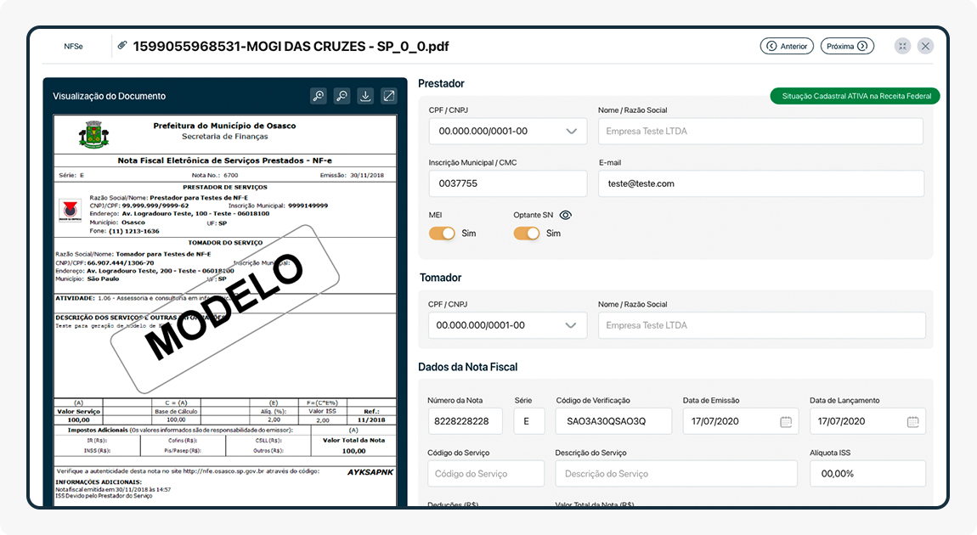Expand document viewer to fullscreen
The width and height of the screenshot is (977, 535).
pyautogui.click(x=388, y=96)
